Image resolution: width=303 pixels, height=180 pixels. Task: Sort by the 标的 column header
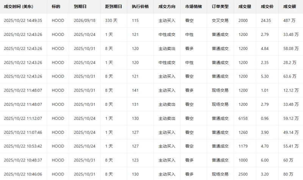click(56, 7)
